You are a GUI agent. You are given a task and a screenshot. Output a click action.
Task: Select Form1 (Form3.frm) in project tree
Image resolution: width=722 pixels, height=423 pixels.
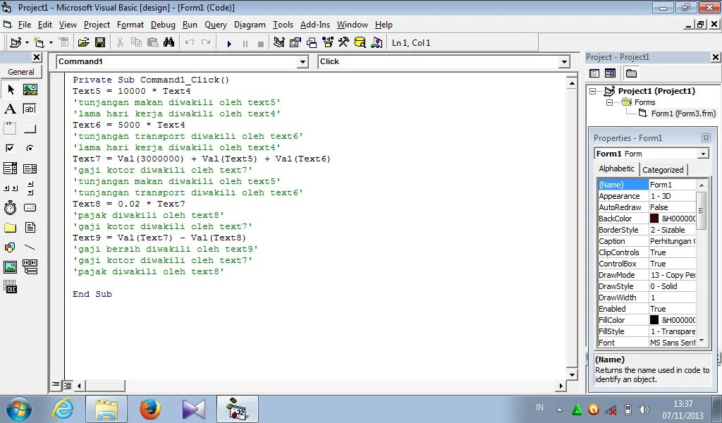(x=683, y=114)
